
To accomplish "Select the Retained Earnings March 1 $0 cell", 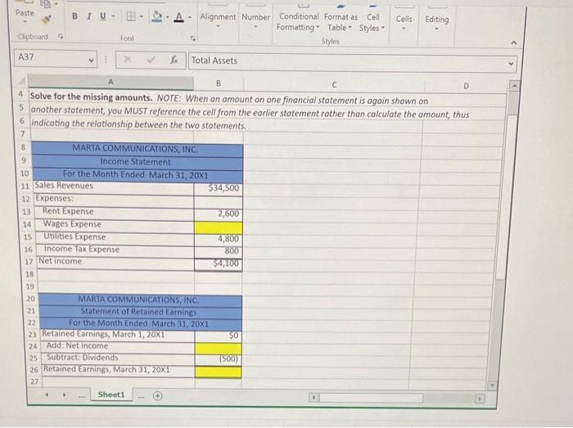I will (218, 336).
